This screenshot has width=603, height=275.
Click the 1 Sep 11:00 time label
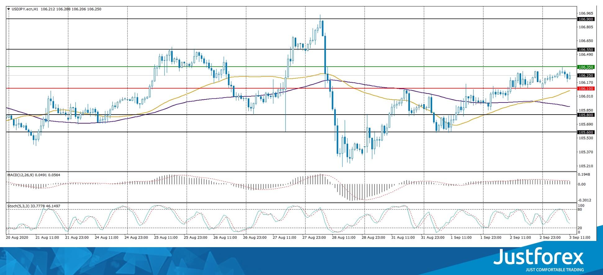click(x=461, y=238)
